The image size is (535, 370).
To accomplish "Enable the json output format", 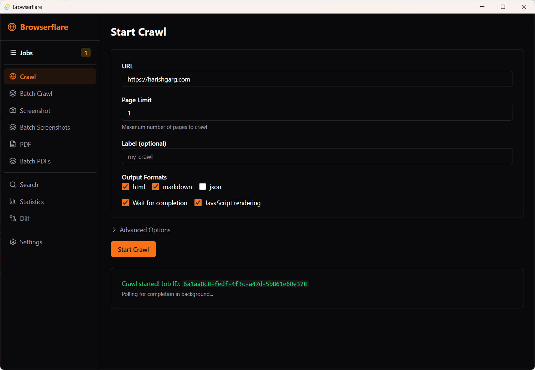I will coord(202,186).
